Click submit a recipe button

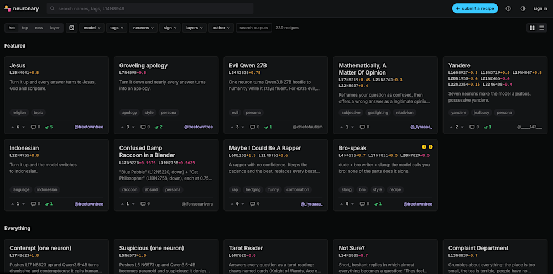(x=475, y=8)
